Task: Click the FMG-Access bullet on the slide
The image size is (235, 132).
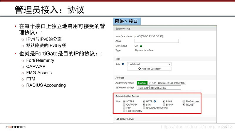Action: coord(39,73)
